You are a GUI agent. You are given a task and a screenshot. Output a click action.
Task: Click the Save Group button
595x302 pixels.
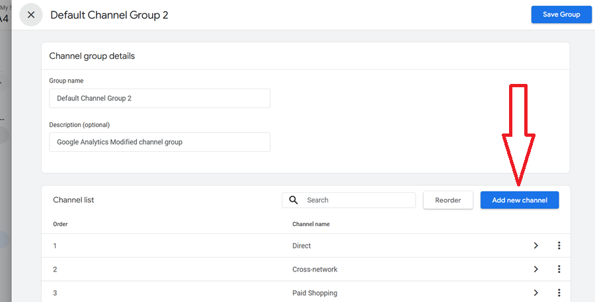[561, 15]
